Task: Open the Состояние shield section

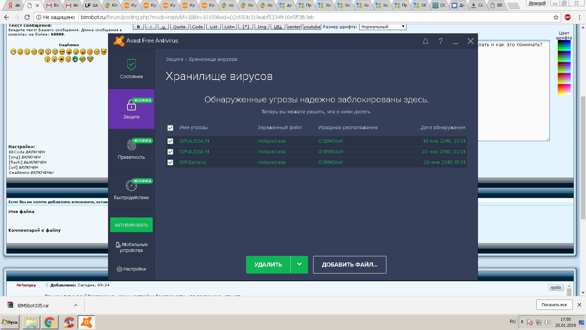Action: click(x=131, y=69)
